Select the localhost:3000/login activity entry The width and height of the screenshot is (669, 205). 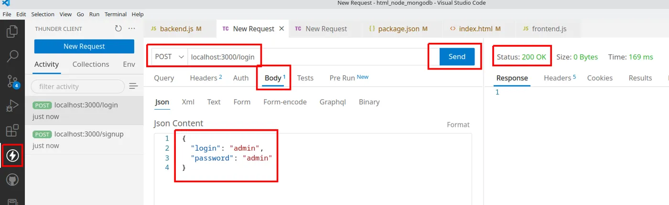(84, 111)
